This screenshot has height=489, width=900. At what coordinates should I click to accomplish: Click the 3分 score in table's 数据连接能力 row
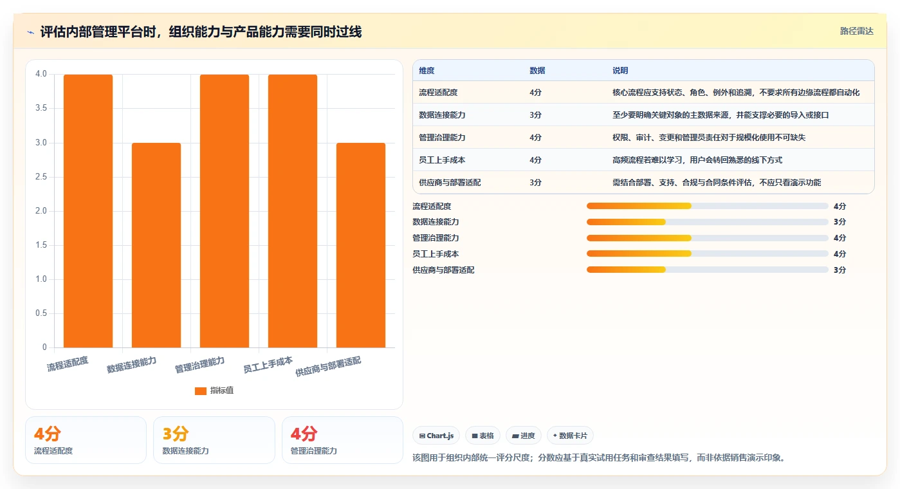[x=535, y=115]
